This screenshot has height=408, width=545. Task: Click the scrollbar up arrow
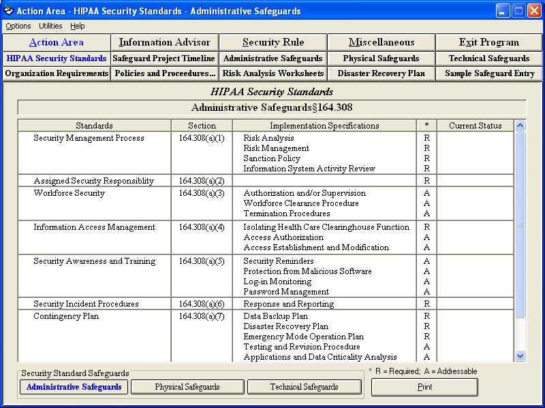520,126
